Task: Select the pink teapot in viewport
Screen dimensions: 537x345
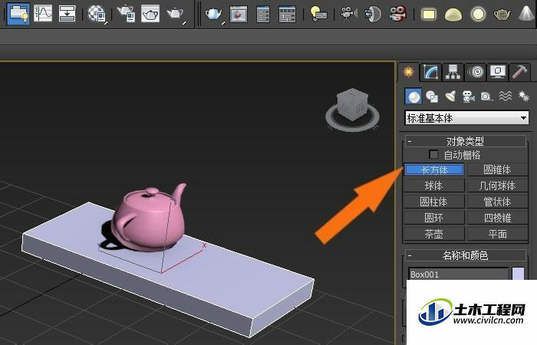Action: click(149, 219)
